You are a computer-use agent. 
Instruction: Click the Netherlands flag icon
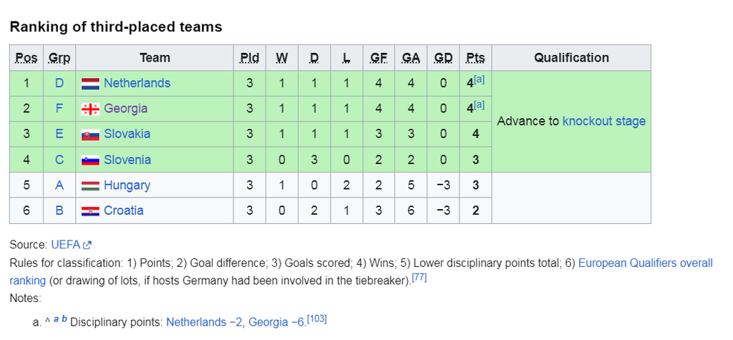tap(90, 84)
